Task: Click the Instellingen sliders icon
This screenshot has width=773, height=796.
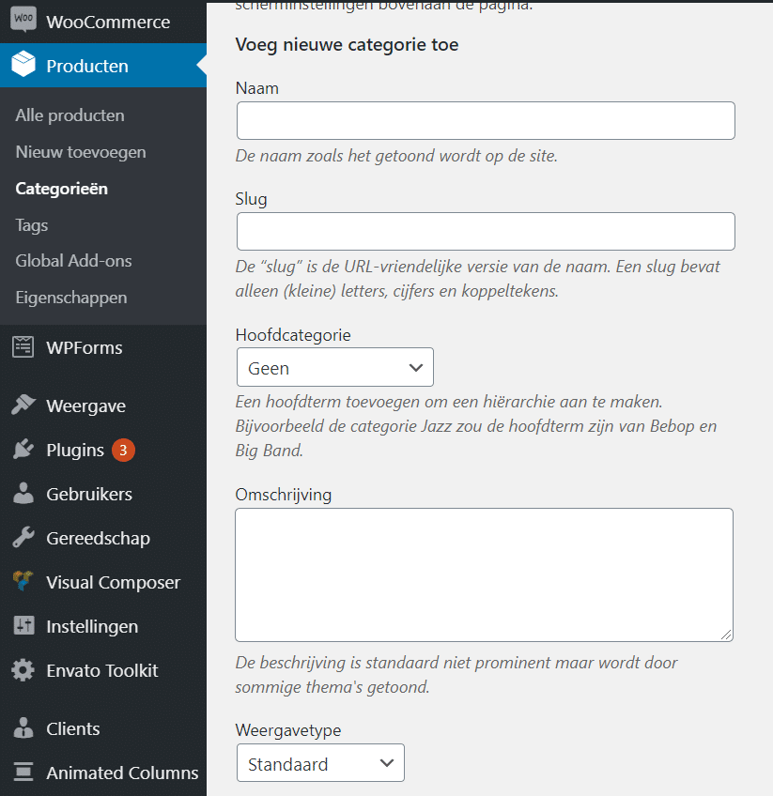Action: 23,625
